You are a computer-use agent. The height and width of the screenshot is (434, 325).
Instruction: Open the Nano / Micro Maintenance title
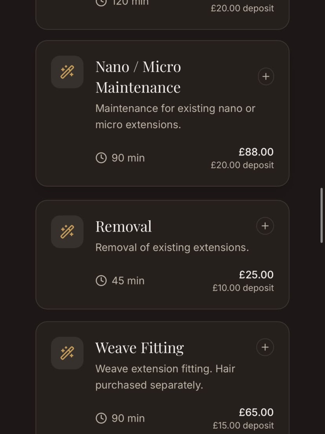coord(138,77)
